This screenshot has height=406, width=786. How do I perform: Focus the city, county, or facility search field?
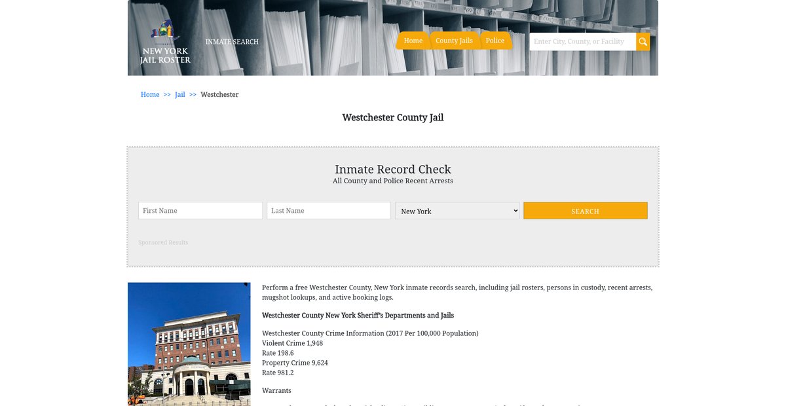coord(583,42)
